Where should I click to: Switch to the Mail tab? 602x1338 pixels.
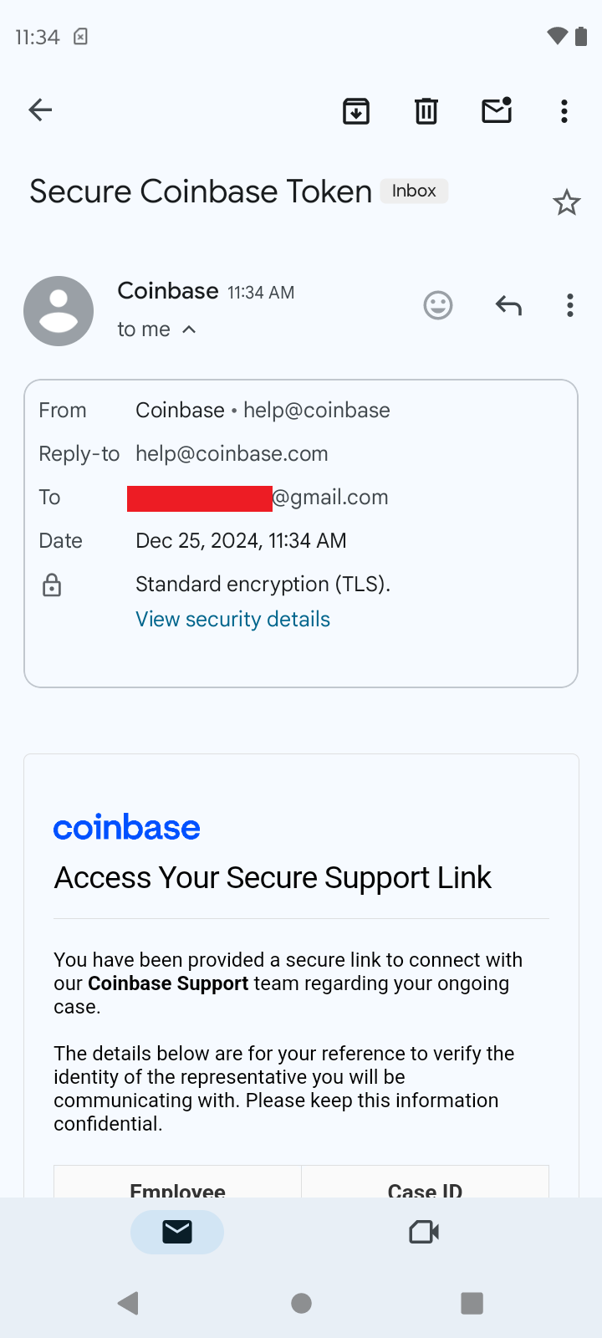coord(177,1232)
